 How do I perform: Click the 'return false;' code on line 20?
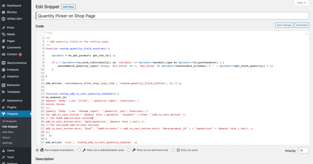[55, 104]
